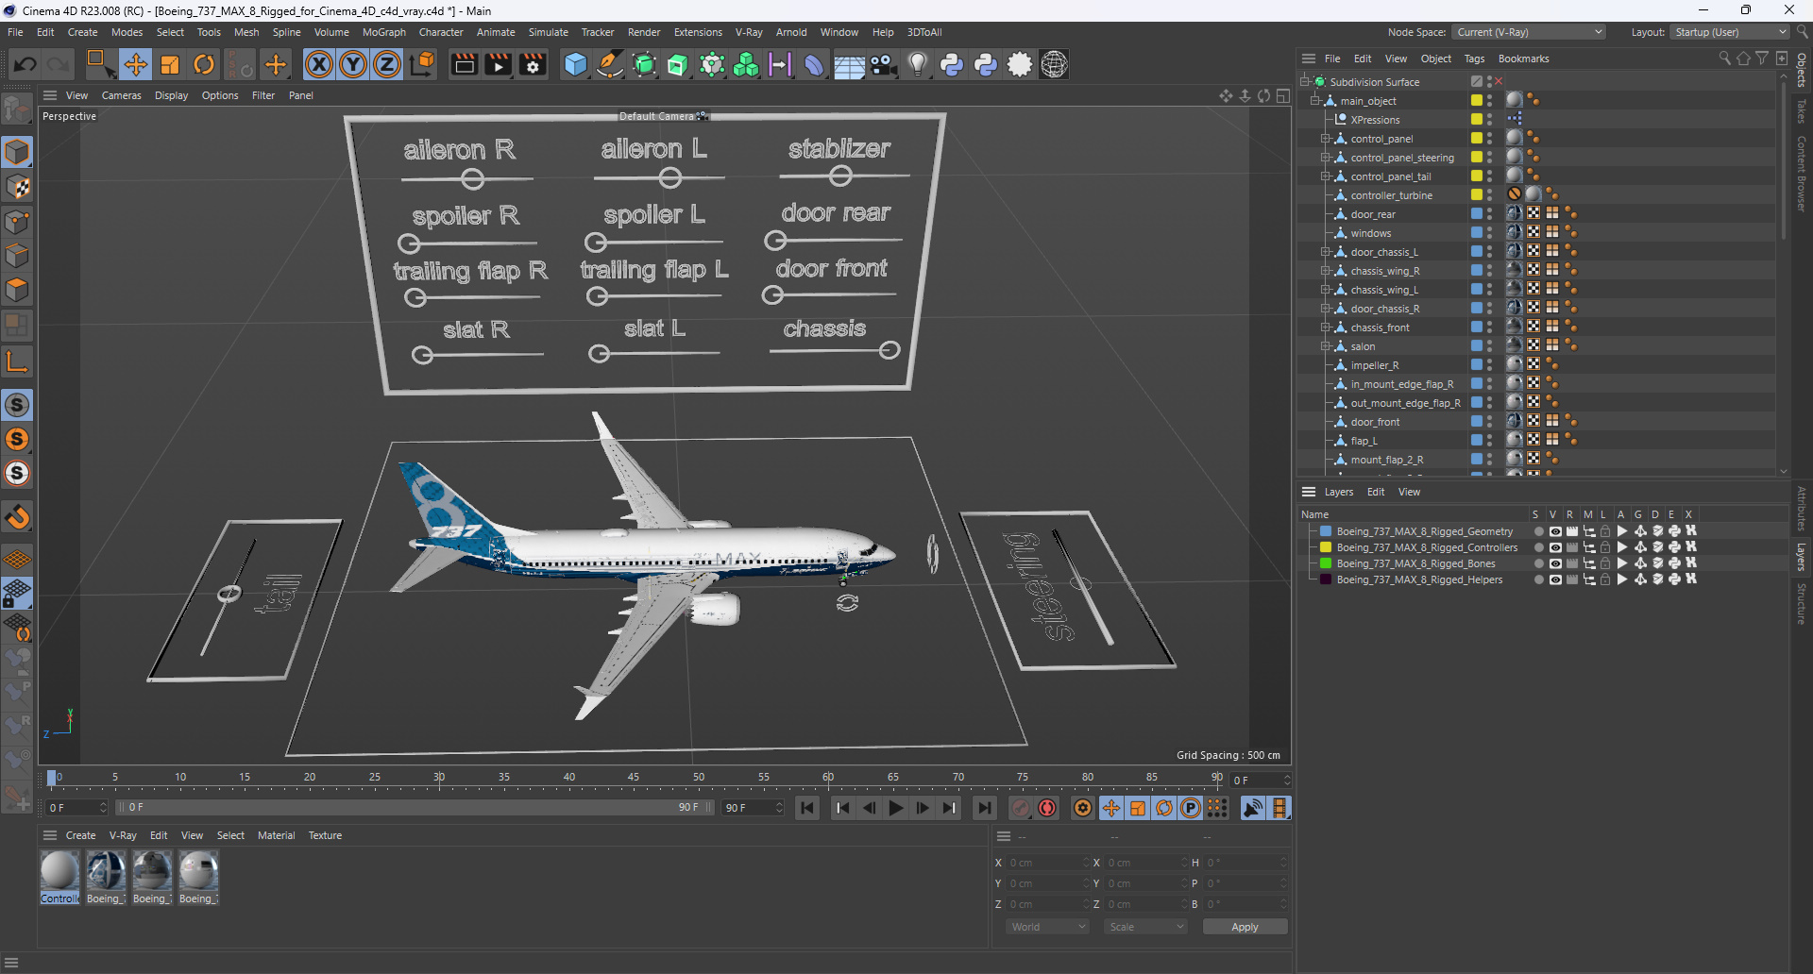Screen dimensions: 1813x974
Task: Click the globe icon in toolbar
Action: tap(1054, 64)
